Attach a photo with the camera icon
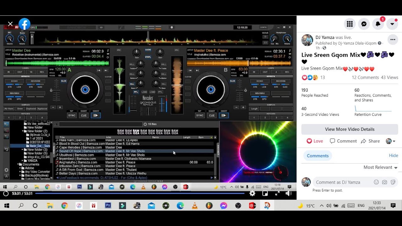The width and height of the screenshot is (402, 226). pos(384,182)
